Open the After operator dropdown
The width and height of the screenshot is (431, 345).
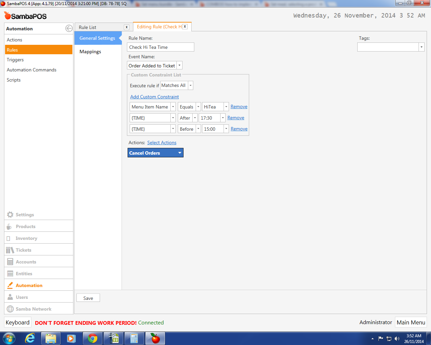pos(195,118)
